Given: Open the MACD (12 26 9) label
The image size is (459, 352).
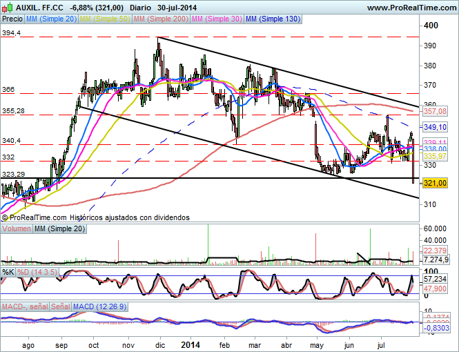Looking at the screenshot, I should pos(100,306).
